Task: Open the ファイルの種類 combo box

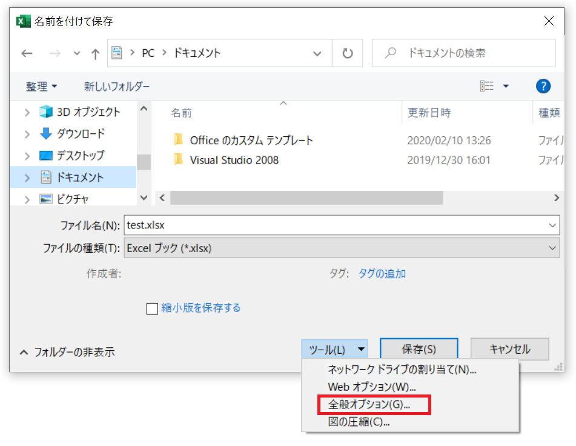Action: click(342, 248)
